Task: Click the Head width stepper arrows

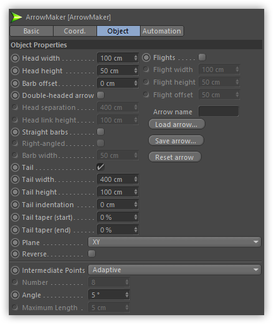Action: click(136, 58)
